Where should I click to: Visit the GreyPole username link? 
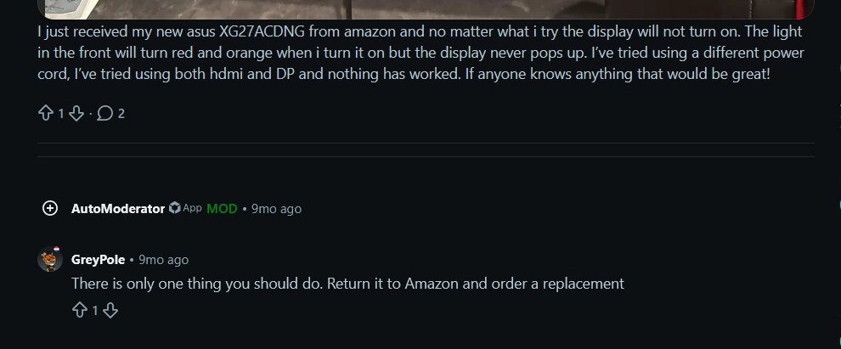click(x=99, y=260)
